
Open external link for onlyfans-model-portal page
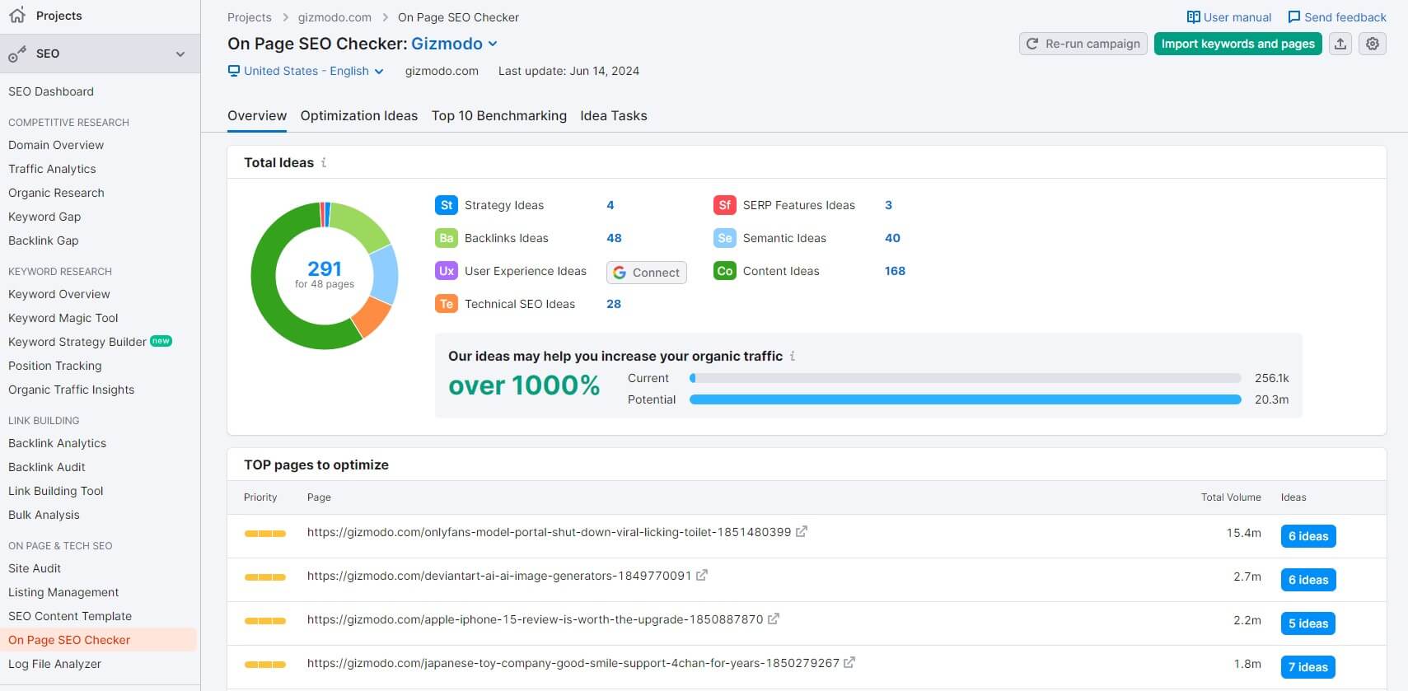tap(802, 532)
